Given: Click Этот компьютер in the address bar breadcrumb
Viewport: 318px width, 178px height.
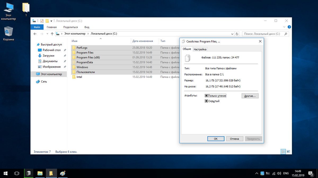Looking at the screenshot, I should pos(75,34).
